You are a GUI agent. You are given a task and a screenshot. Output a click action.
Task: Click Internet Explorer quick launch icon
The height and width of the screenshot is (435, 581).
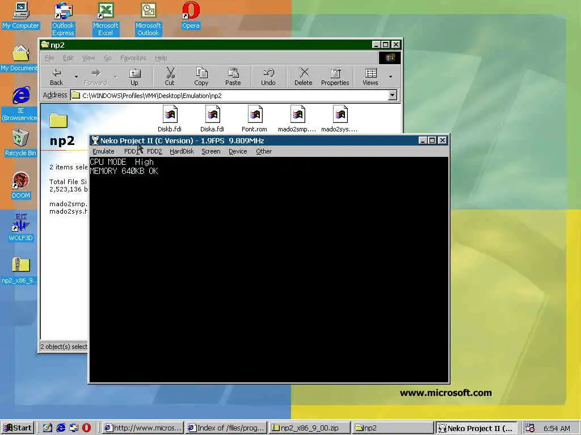[61, 428]
